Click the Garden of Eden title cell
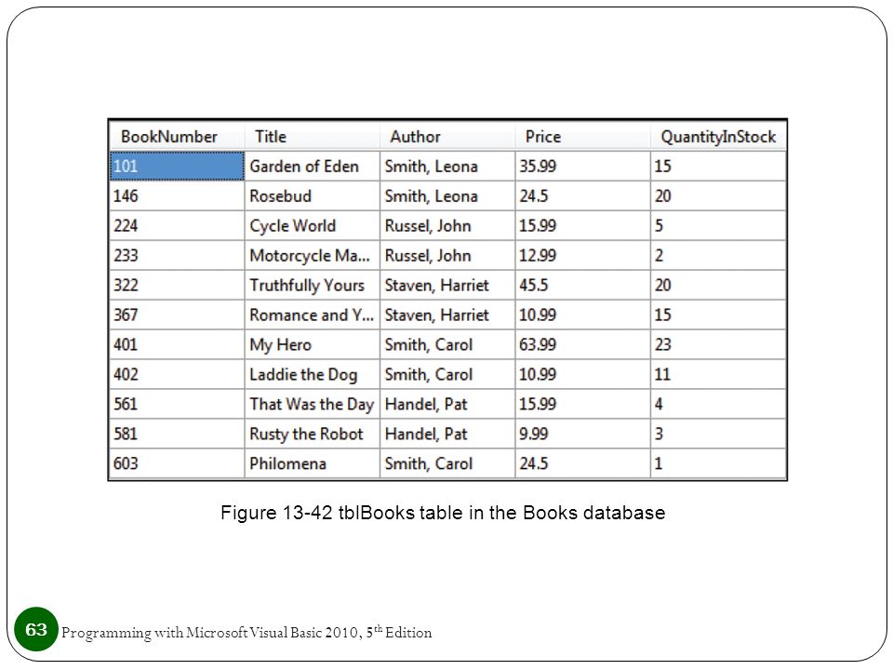The height and width of the screenshot is (670, 893). pos(313,167)
